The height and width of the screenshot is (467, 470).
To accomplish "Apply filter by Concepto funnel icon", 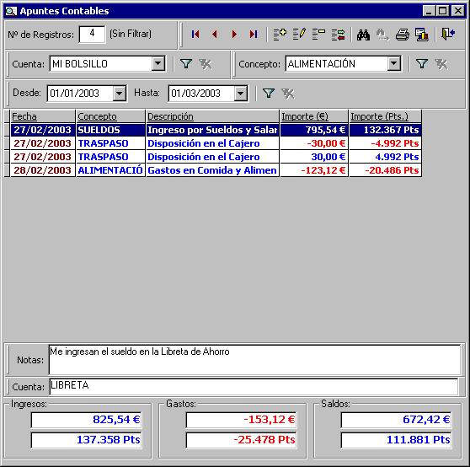I will click(422, 63).
